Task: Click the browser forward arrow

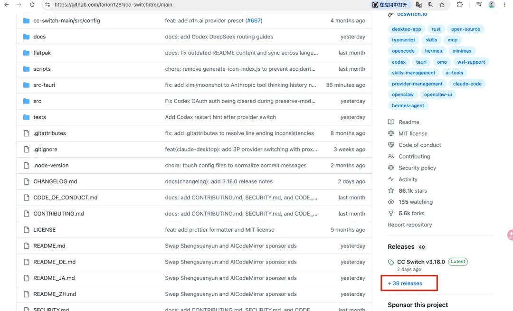Action: point(19,5)
